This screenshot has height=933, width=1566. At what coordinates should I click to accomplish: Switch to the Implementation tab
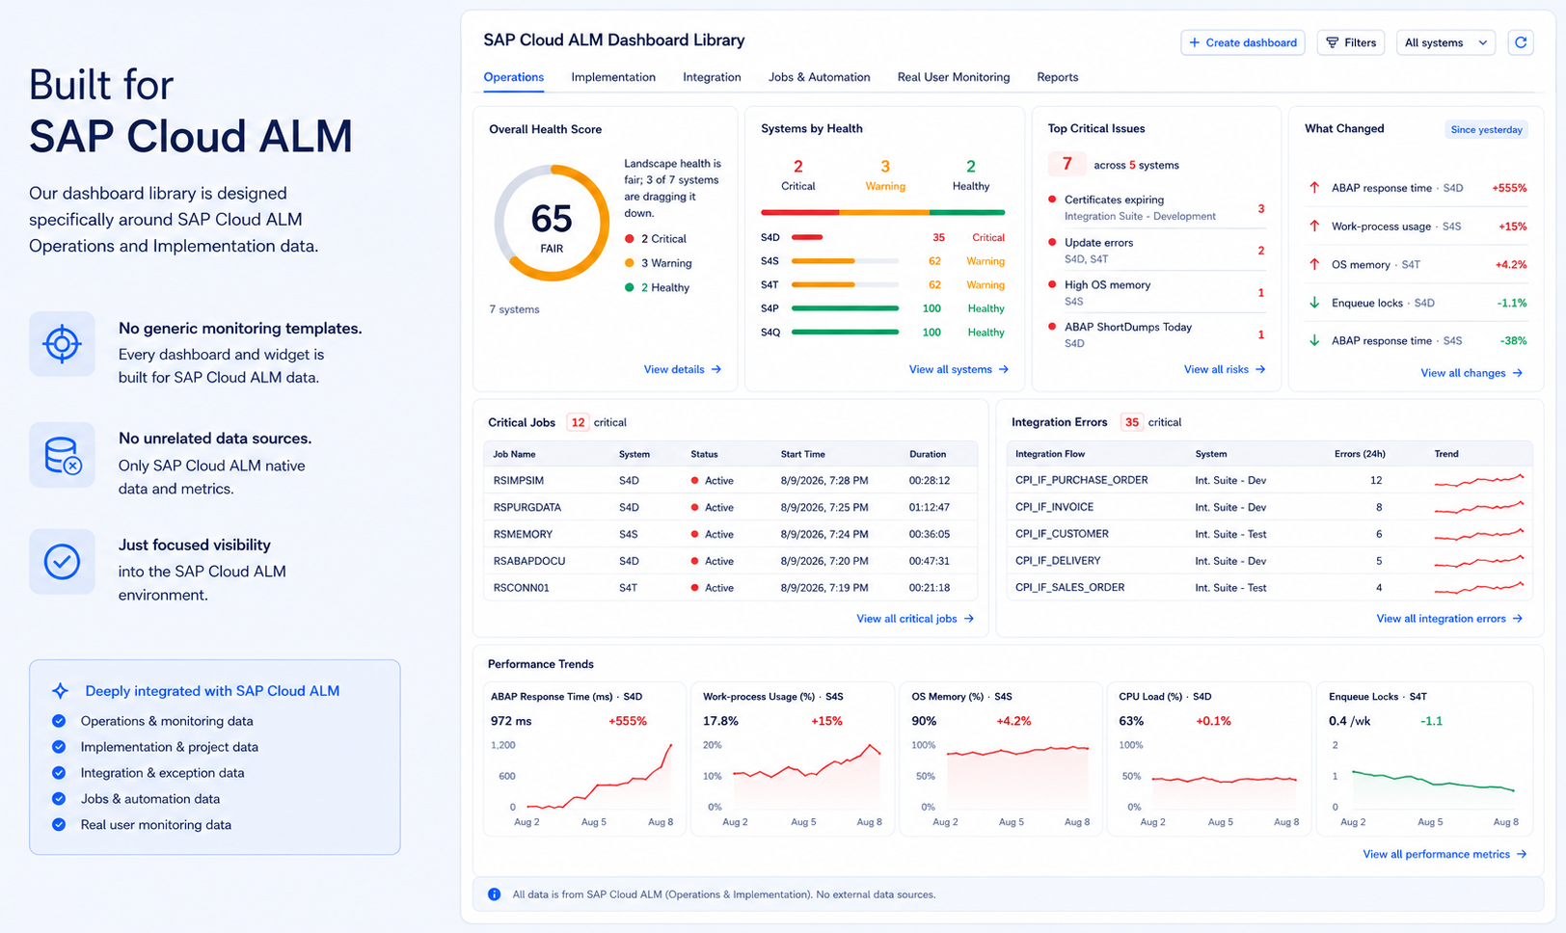(x=613, y=77)
